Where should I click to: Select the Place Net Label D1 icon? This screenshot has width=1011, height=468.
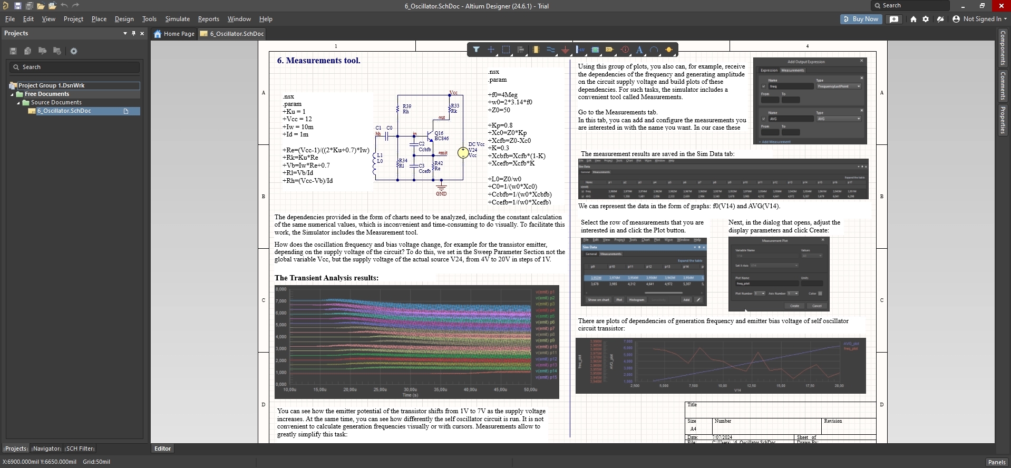click(610, 50)
